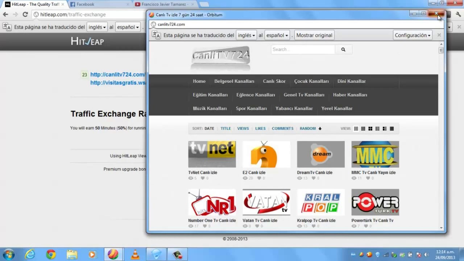This screenshot has width=464, height=261.
Task: Open the Home menu item
Action: (199, 81)
